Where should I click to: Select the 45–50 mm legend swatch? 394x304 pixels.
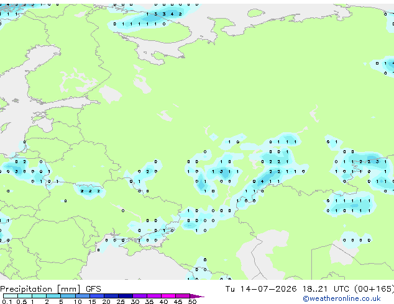[183, 296]
